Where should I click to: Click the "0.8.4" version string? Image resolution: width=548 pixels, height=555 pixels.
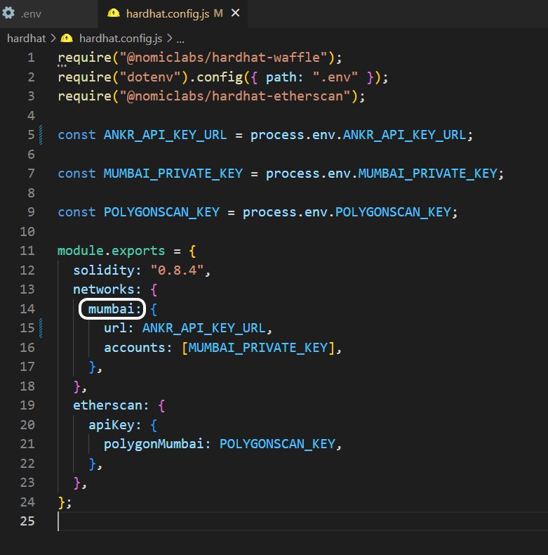[x=177, y=270]
